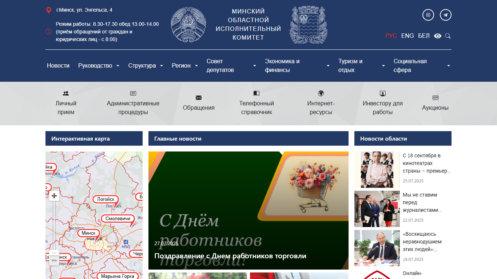Click the map zoom slider handle

tap(54, 252)
